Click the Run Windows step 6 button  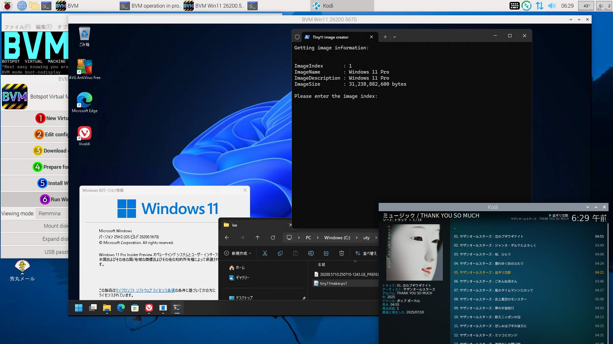coord(35,199)
